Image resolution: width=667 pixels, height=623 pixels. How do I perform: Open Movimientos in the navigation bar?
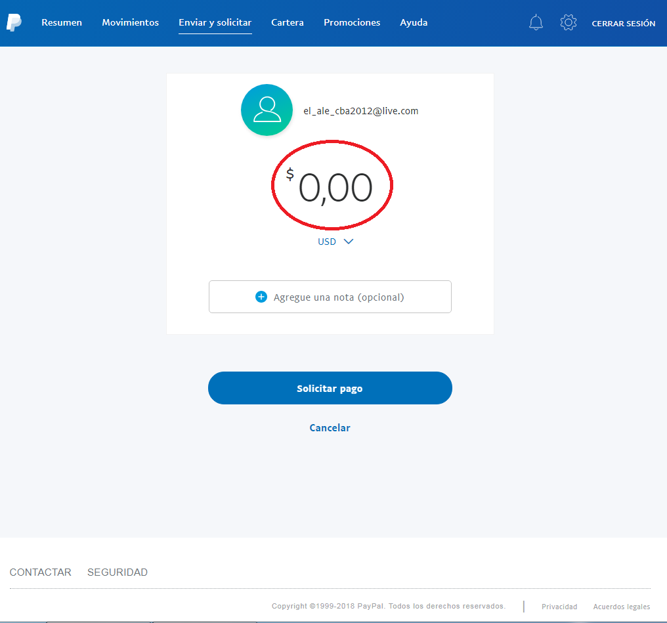point(130,22)
